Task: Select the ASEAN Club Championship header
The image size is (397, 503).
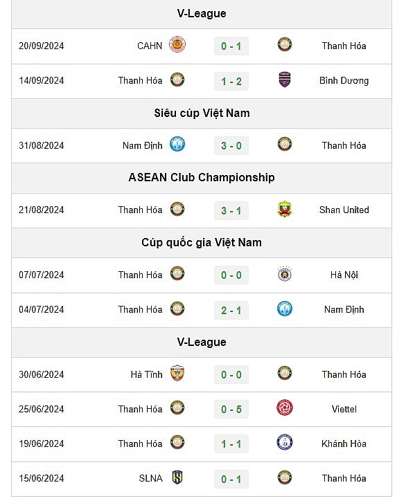Action: point(202,177)
